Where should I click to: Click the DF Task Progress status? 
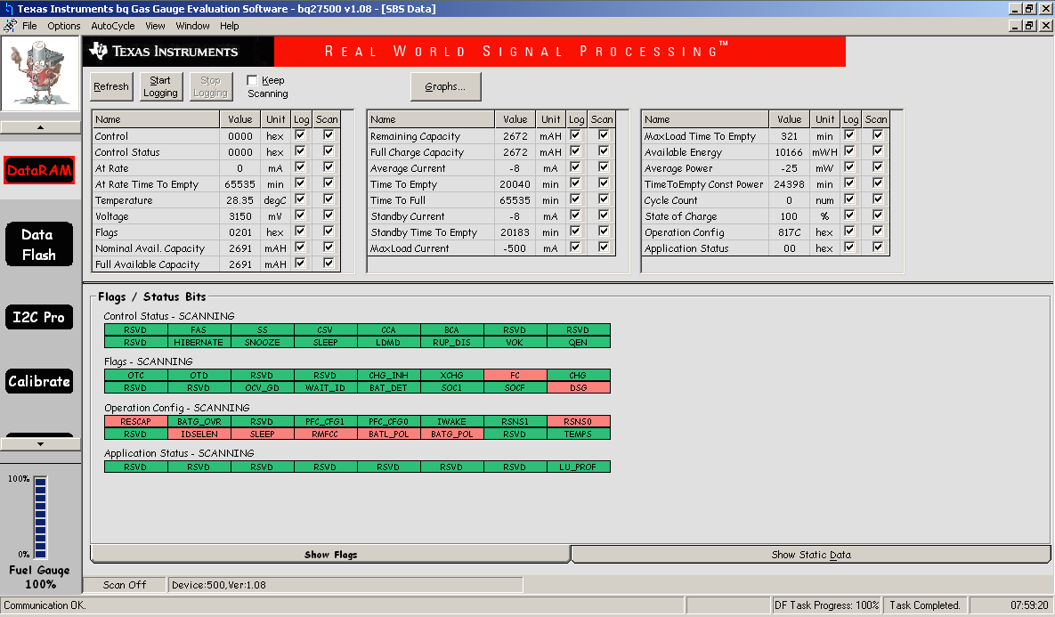tap(826, 605)
